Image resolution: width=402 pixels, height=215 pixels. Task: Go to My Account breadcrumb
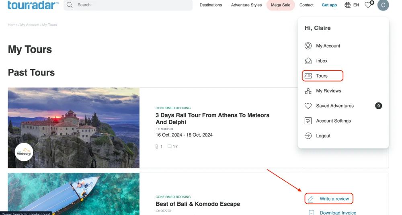pyautogui.click(x=30, y=25)
